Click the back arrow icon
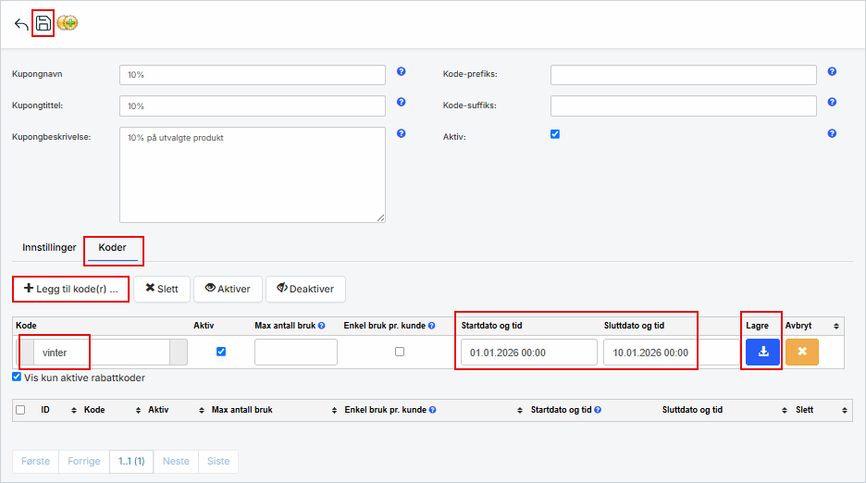The image size is (866, 483). pyautogui.click(x=21, y=24)
